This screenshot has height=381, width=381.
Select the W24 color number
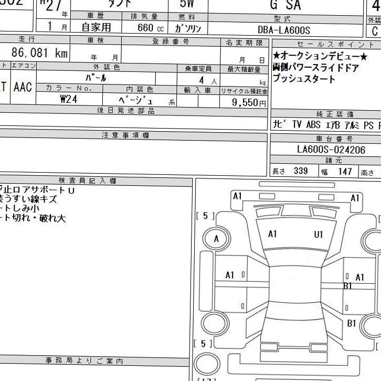pyautogui.click(x=69, y=99)
